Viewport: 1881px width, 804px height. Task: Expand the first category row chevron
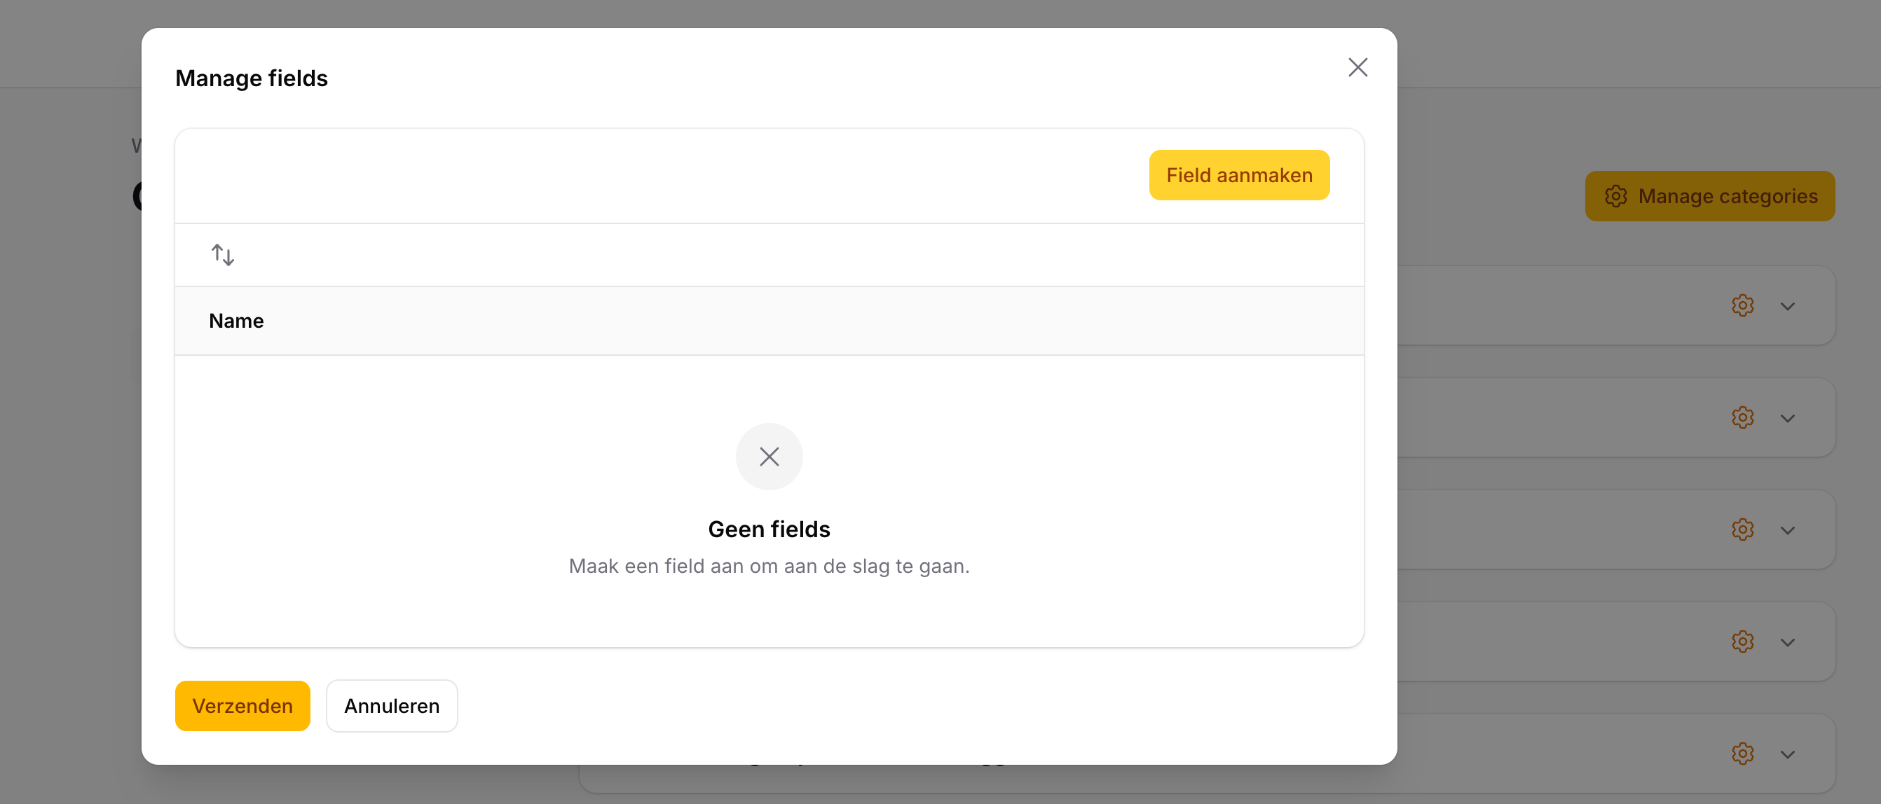(x=1787, y=307)
